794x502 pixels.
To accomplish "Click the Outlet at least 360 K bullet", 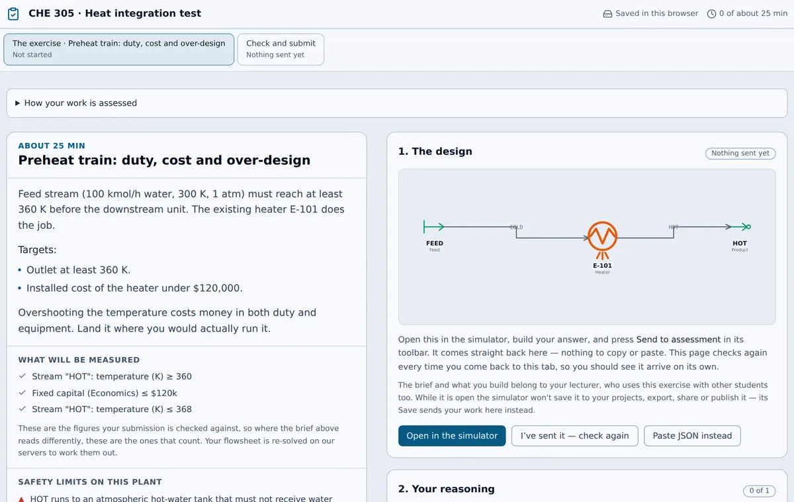I will [x=79, y=270].
